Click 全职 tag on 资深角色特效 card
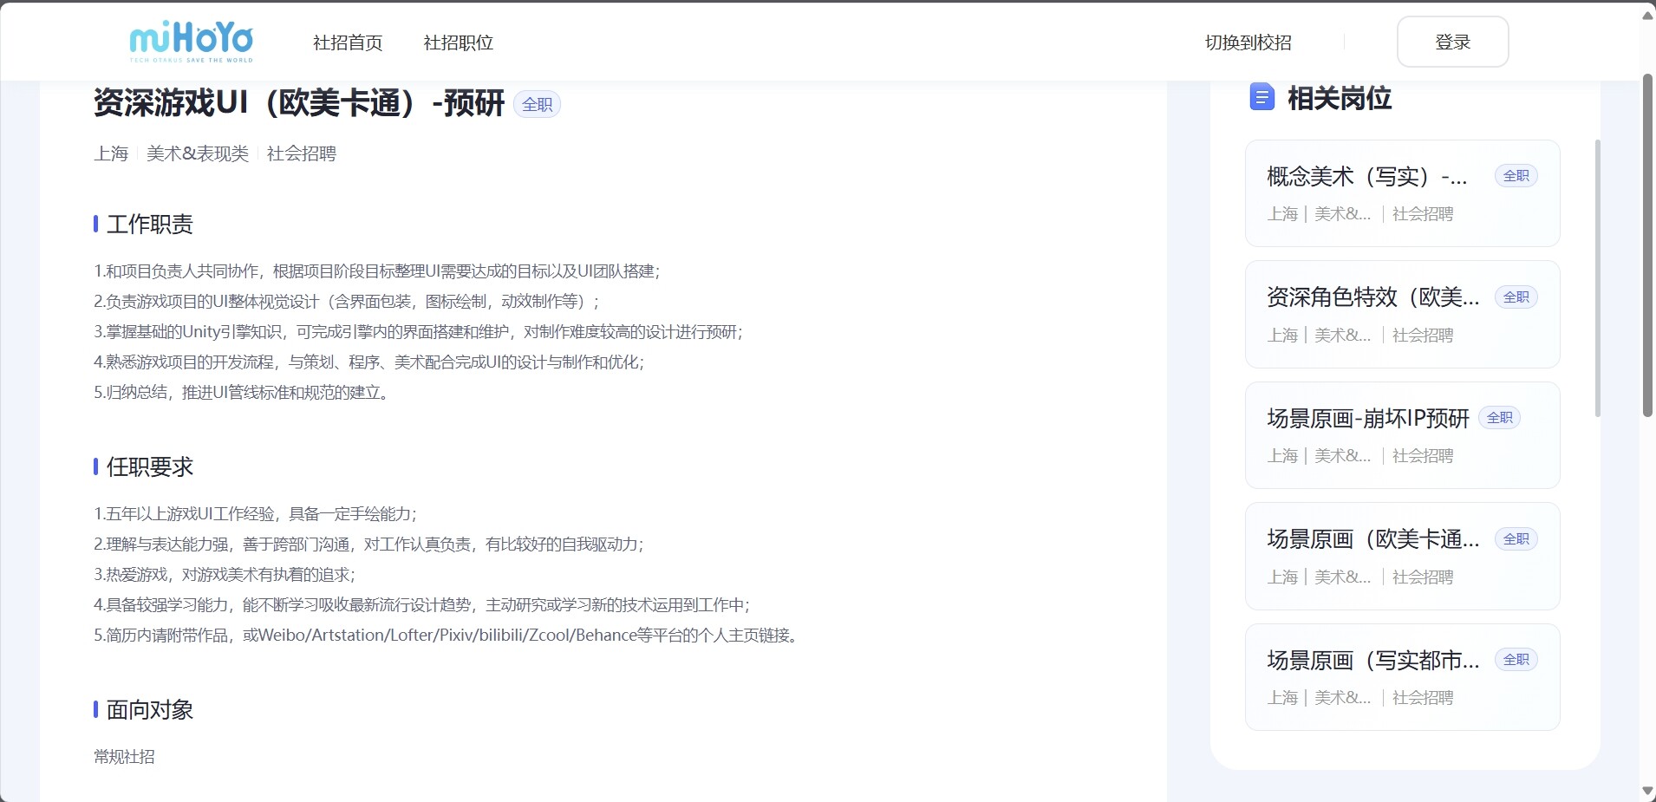The image size is (1656, 802). (x=1516, y=297)
